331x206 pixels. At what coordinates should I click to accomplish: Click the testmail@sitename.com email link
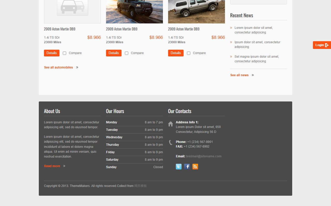[204, 156]
